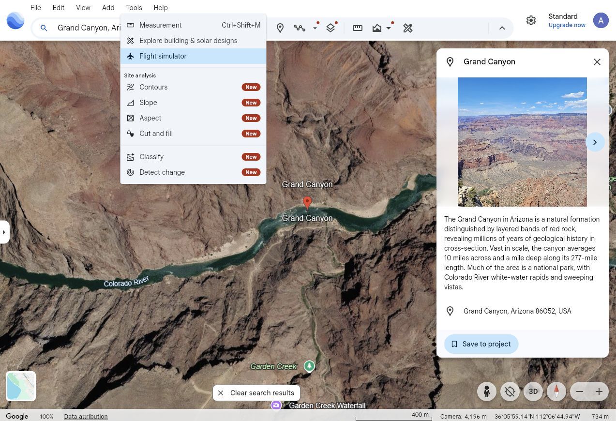Select Aspect under Site analysis
This screenshot has height=421, width=616.
pos(193,118)
